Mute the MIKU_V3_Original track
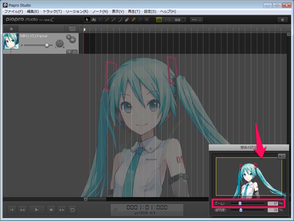 [73, 40]
